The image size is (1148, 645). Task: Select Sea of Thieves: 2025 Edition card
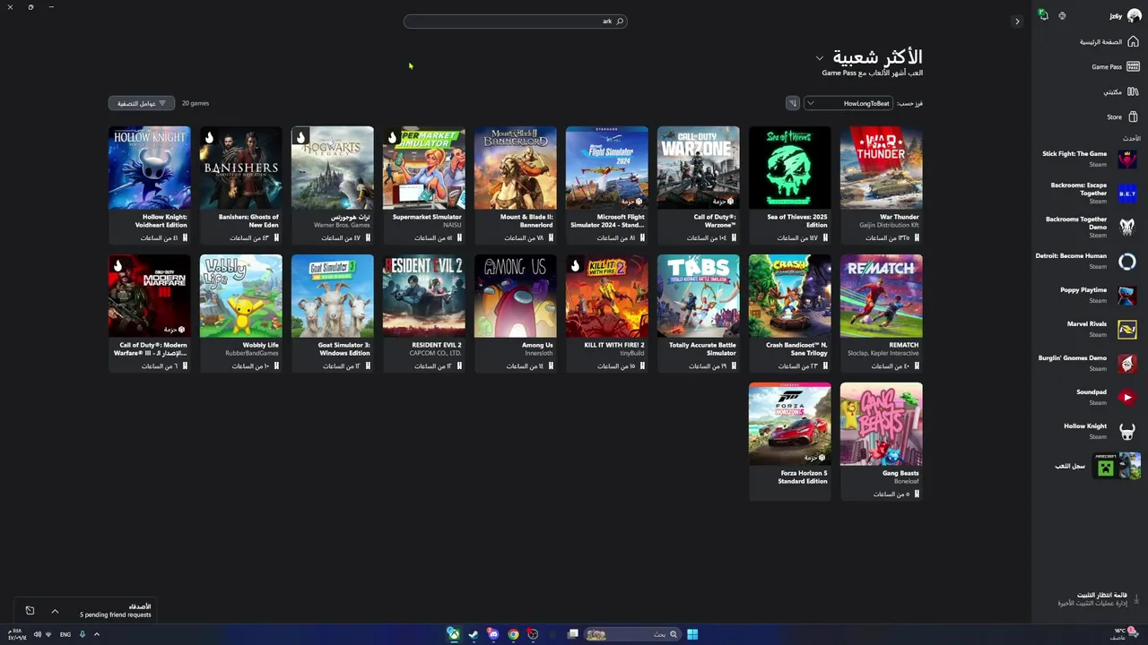[x=789, y=185]
